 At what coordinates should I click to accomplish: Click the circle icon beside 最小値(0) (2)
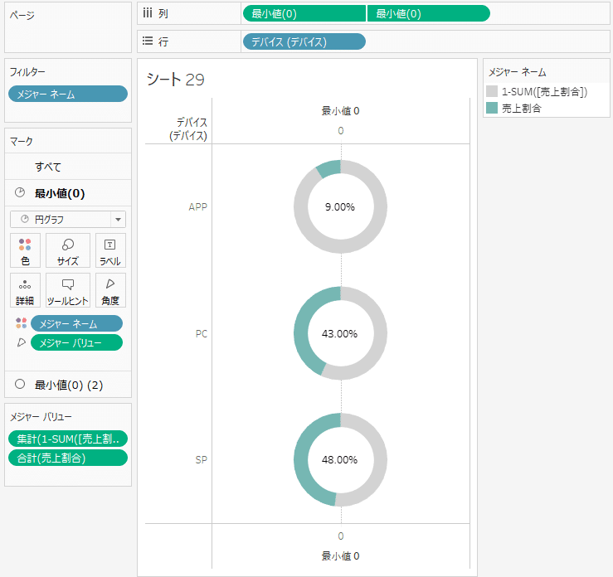20,384
